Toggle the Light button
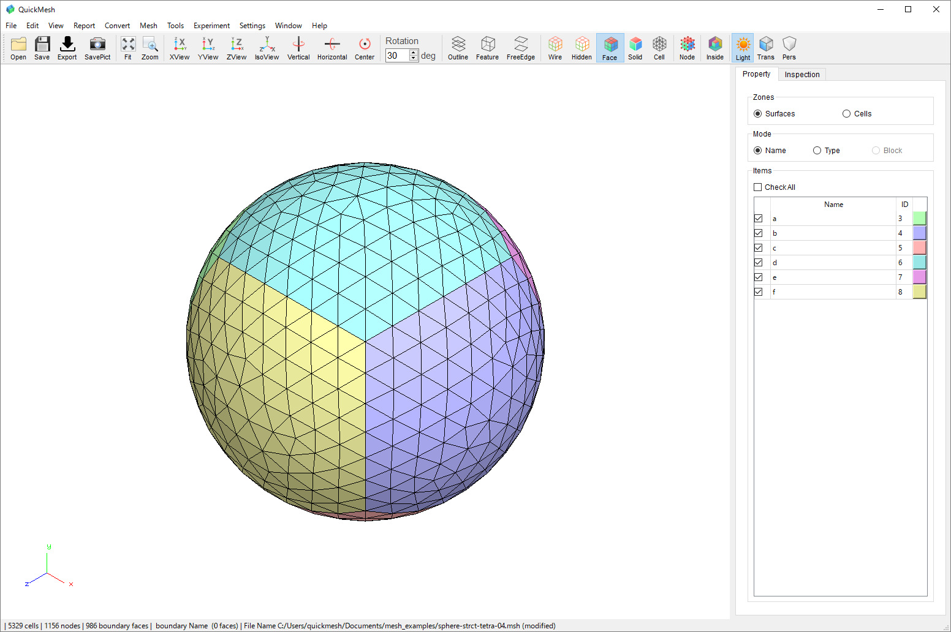 click(743, 48)
